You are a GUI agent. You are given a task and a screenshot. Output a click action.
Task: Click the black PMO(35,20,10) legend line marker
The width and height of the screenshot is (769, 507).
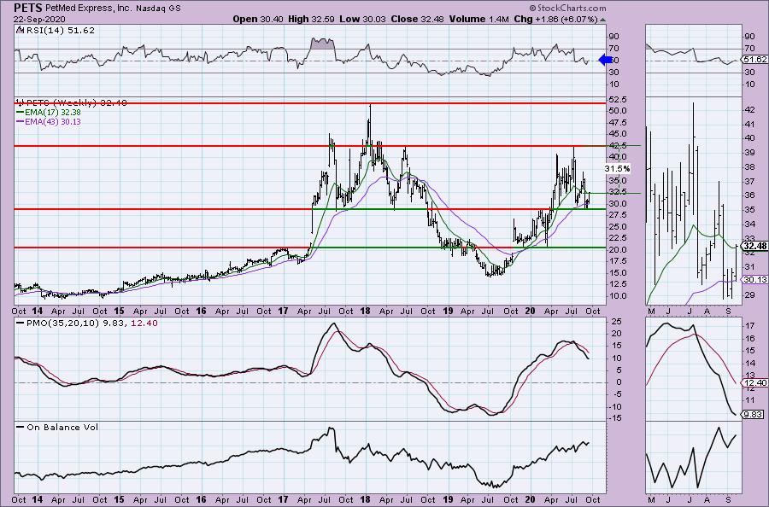[x=21, y=323]
